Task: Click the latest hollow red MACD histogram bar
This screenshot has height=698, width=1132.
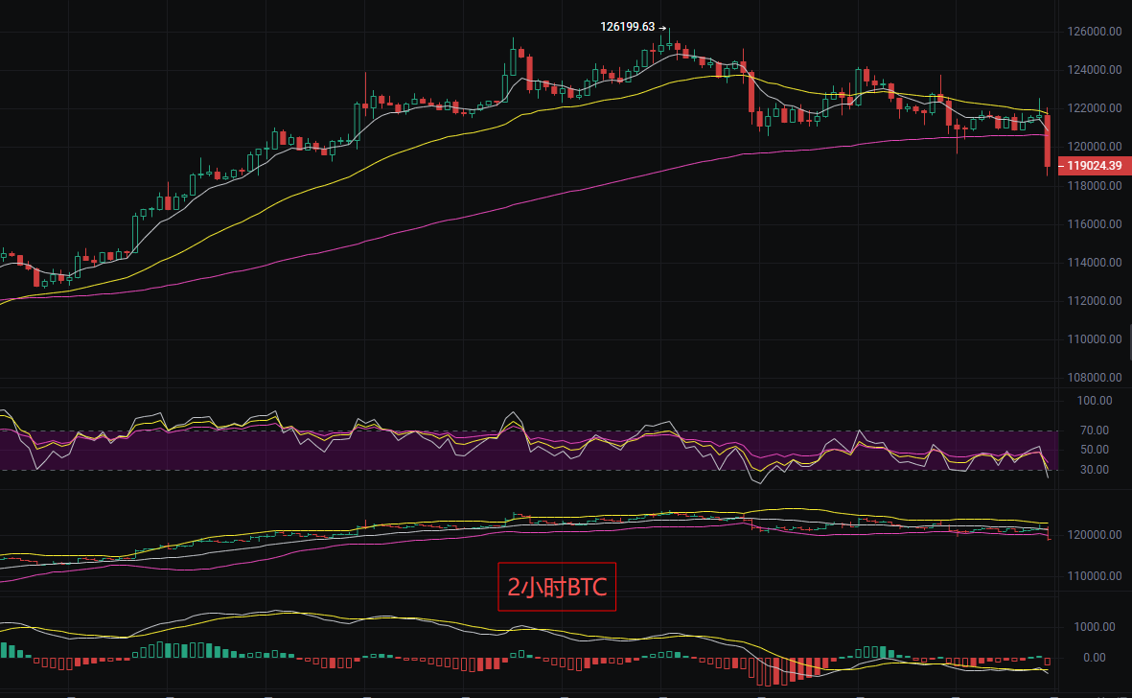Action: coord(1048,662)
